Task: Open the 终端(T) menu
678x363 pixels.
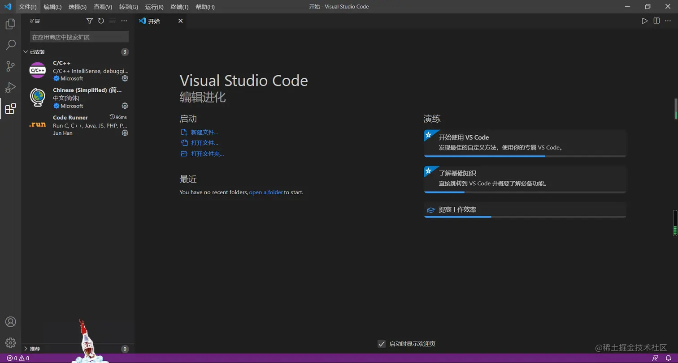Action: [x=179, y=7]
